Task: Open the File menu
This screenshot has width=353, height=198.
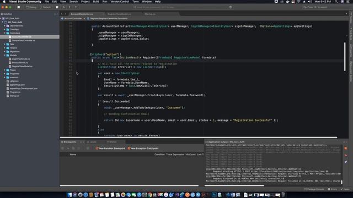Action: click(46, 2)
